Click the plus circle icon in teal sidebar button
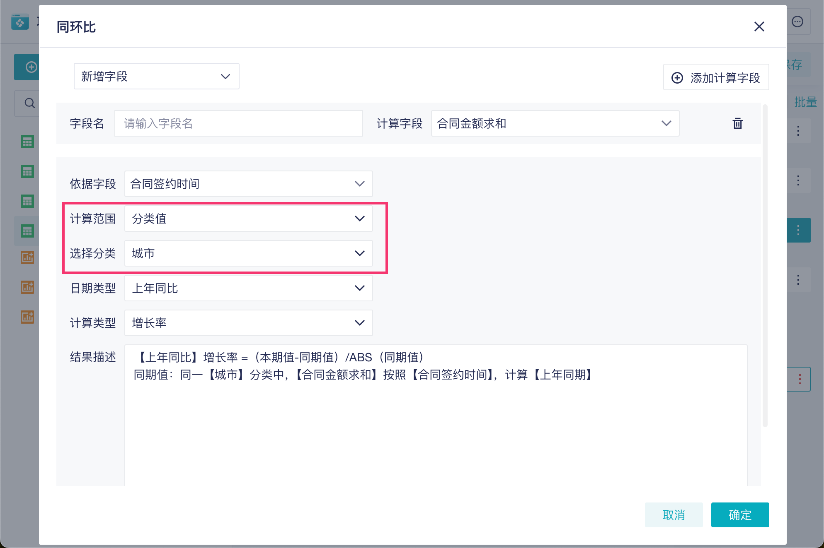 coord(31,67)
